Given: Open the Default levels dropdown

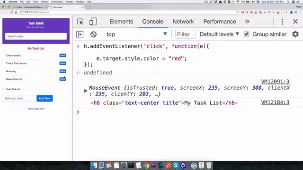Looking at the screenshot, I should point(219,34).
